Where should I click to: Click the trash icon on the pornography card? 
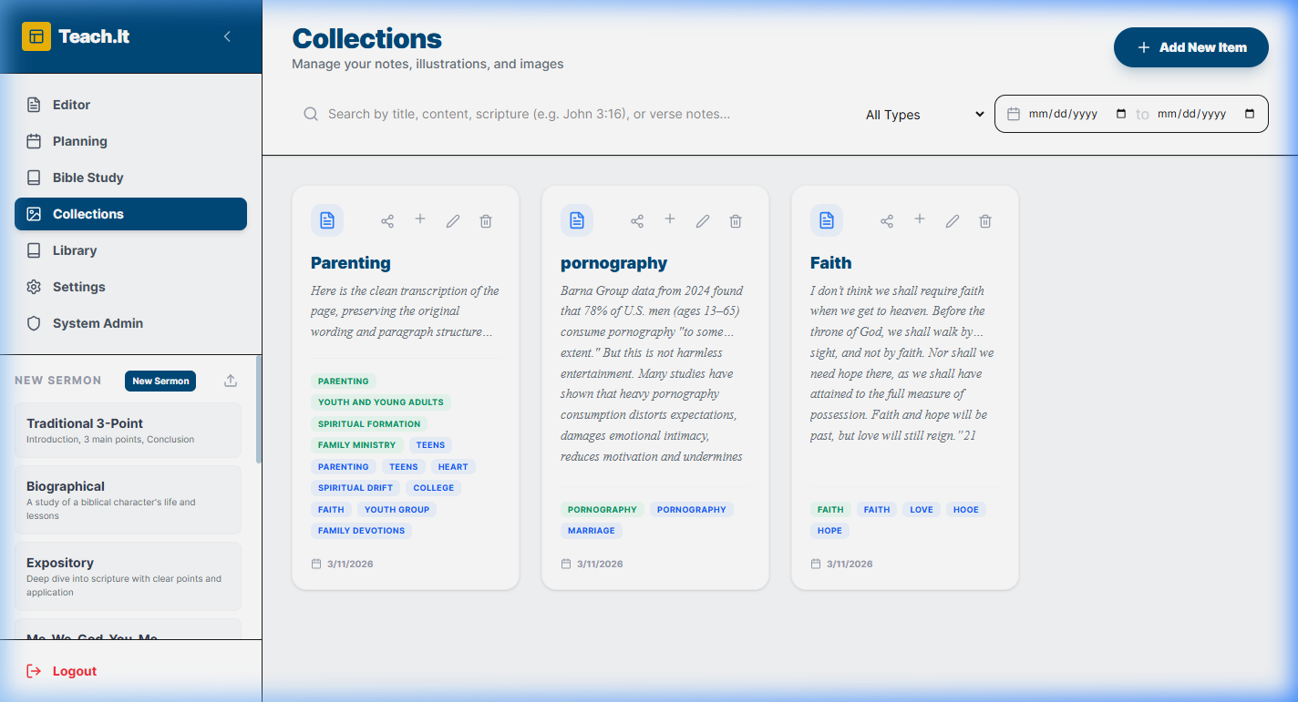point(735,219)
